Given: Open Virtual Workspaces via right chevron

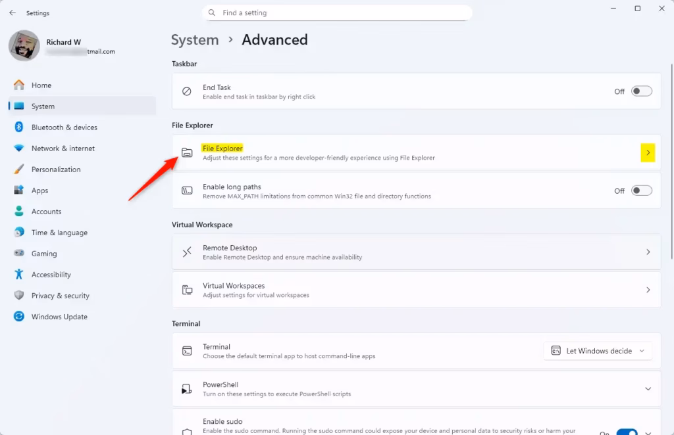Looking at the screenshot, I should [648, 290].
